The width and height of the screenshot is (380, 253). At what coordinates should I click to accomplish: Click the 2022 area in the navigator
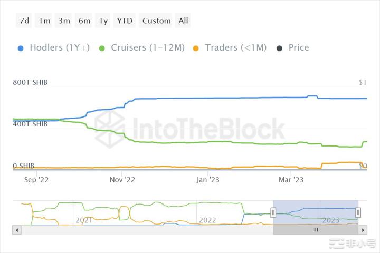(207, 219)
